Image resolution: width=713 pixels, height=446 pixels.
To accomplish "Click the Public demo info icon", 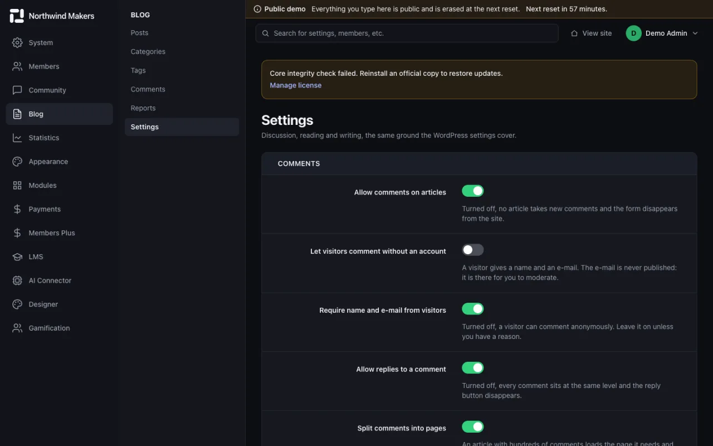I will 257,9.
